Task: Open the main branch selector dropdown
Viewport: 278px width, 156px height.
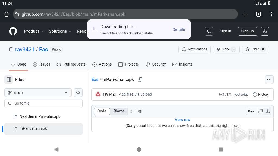Action: tap(38, 93)
